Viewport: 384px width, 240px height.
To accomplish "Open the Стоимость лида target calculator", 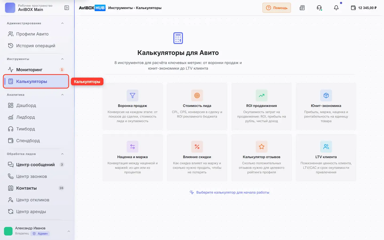I will pos(197,106).
